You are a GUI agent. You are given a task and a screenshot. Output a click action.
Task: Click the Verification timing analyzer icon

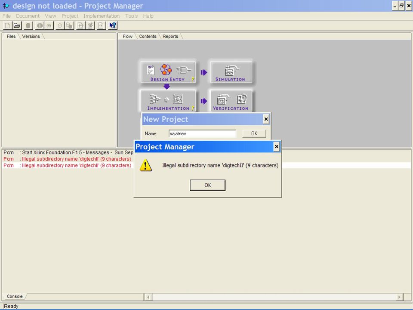pyautogui.click(x=241, y=99)
